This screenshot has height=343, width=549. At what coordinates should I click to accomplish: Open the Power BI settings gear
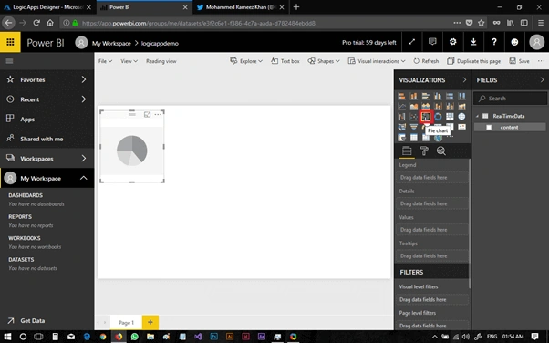[x=452, y=42]
